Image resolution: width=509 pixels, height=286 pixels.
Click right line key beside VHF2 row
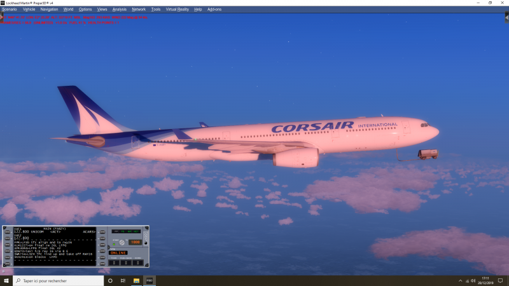(x=102, y=238)
